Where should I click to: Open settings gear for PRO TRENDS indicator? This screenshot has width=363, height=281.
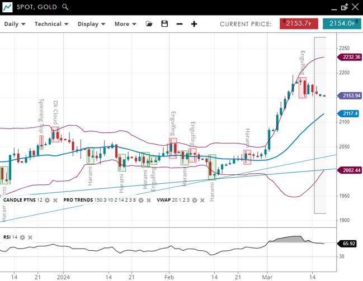[141, 200]
